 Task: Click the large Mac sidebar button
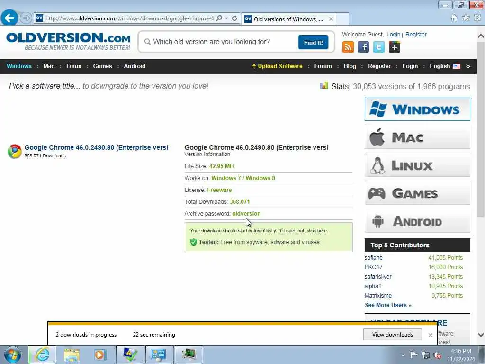pos(417,137)
